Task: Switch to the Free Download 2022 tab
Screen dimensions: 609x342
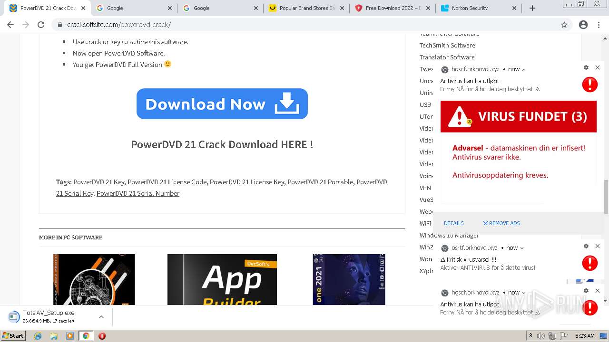Action: pos(393,8)
